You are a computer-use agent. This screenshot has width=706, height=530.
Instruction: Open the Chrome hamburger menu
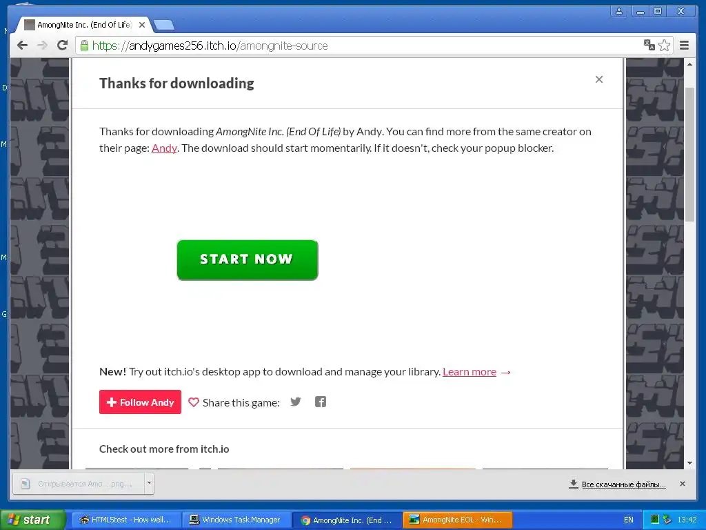[684, 45]
